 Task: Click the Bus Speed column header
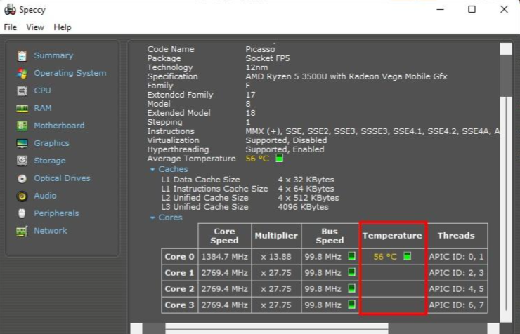pos(330,236)
